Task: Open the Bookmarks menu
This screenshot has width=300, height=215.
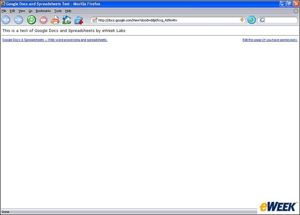Action: pos(43,11)
